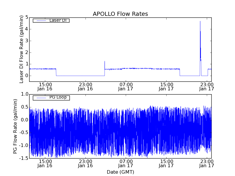Screen dimensions: 235x176
Task: Click the blue line sample in PG Loop legend
Action: 41,98
